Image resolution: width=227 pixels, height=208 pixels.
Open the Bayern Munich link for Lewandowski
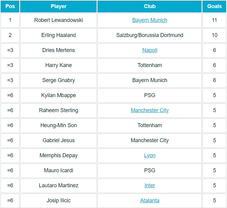click(150, 20)
